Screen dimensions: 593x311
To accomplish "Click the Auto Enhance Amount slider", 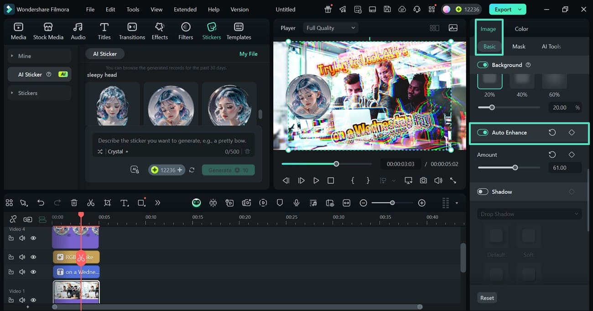I will point(515,168).
